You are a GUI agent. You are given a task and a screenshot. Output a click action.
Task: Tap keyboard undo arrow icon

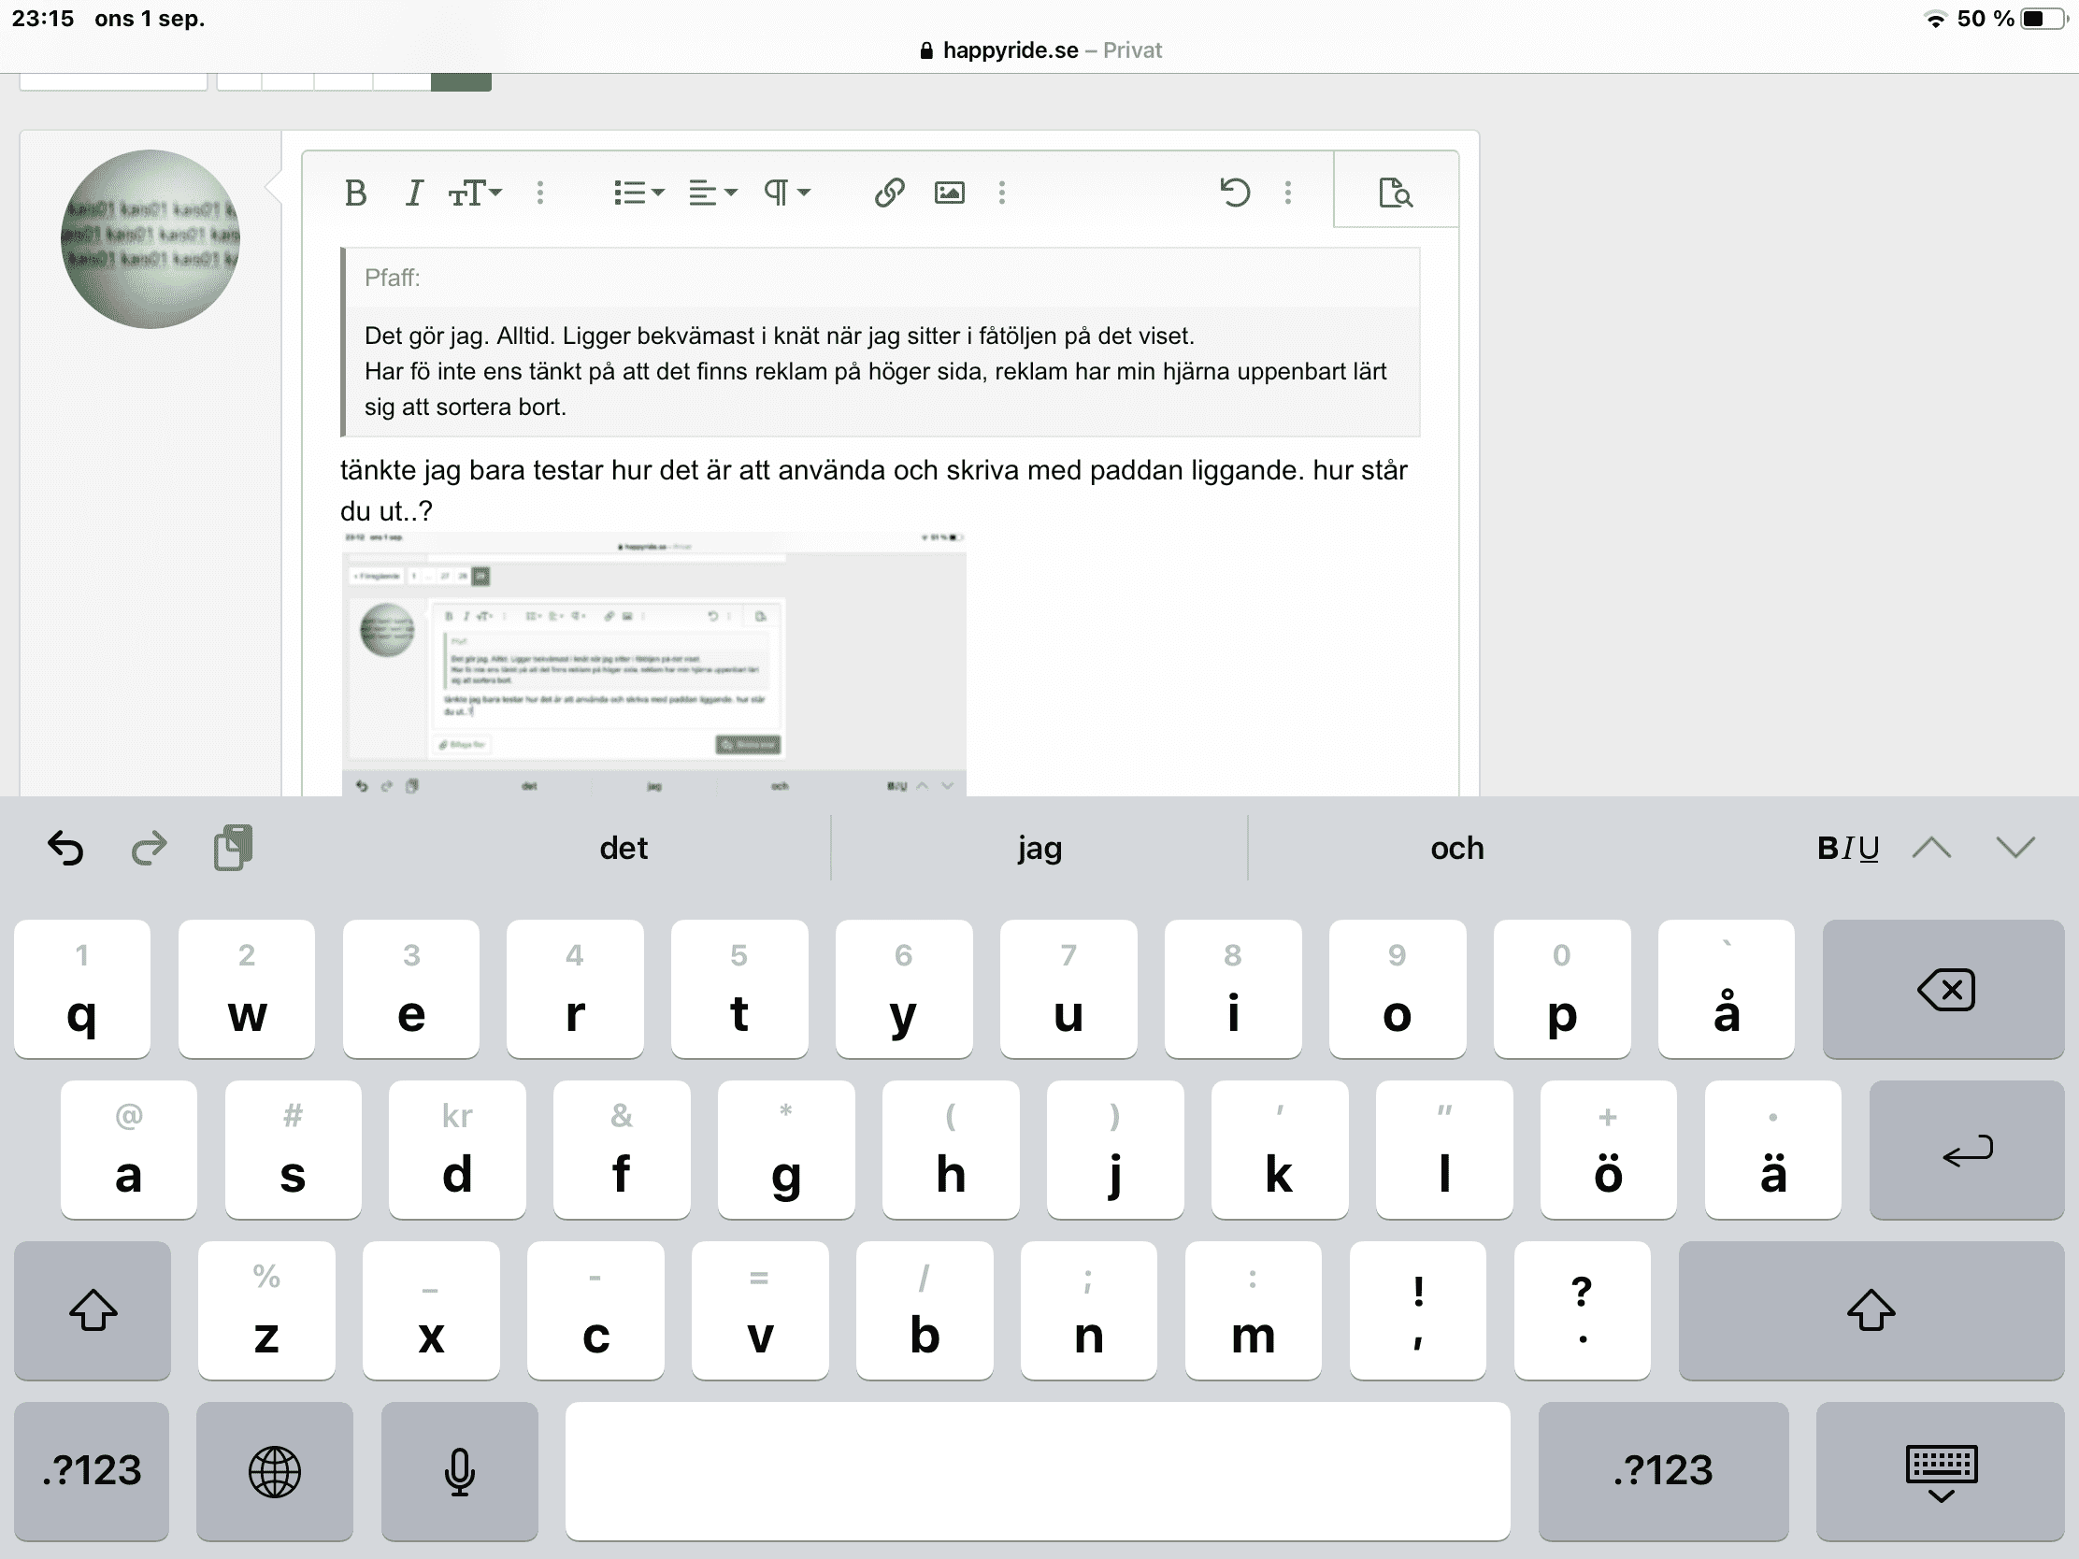pos(65,848)
